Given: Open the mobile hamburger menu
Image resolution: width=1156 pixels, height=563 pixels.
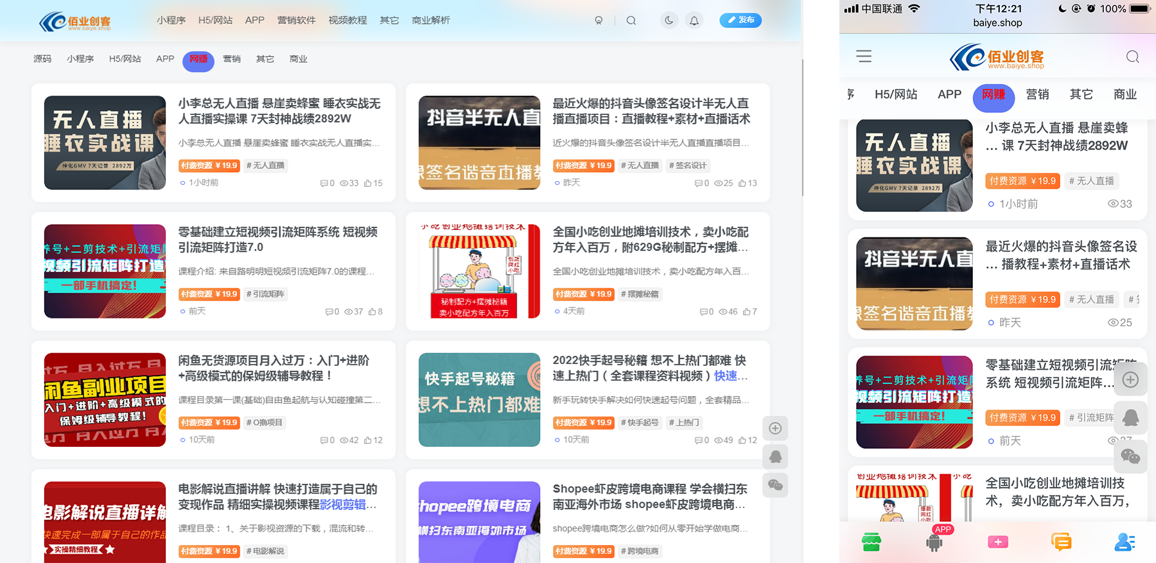Looking at the screenshot, I should click(x=864, y=56).
